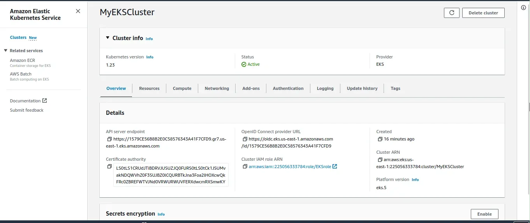Copy the API server endpoint URL
530x223 pixels.
pos(109,139)
